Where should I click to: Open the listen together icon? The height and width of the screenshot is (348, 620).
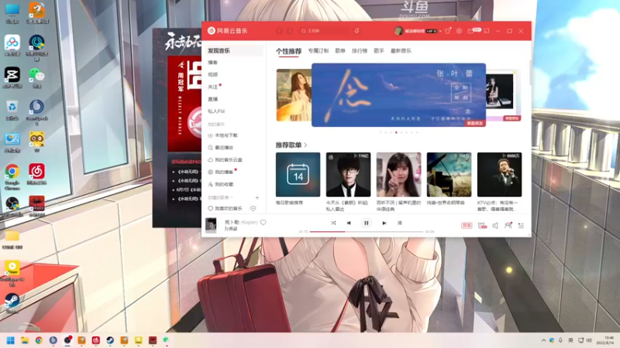tap(508, 225)
